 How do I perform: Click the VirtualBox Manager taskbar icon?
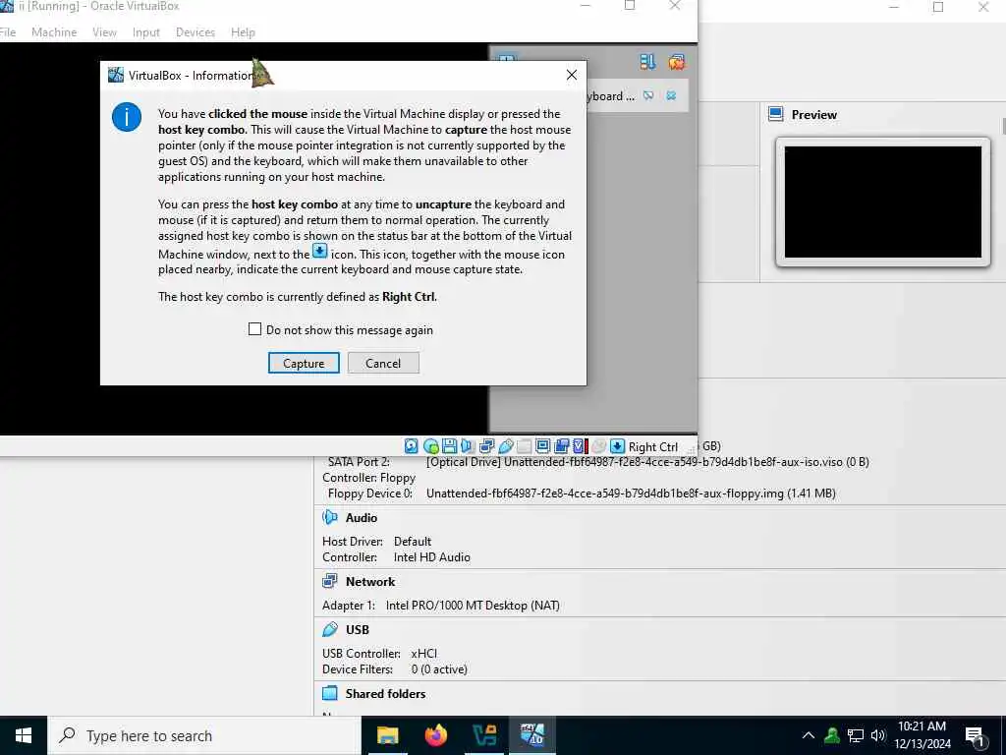click(x=484, y=735)
